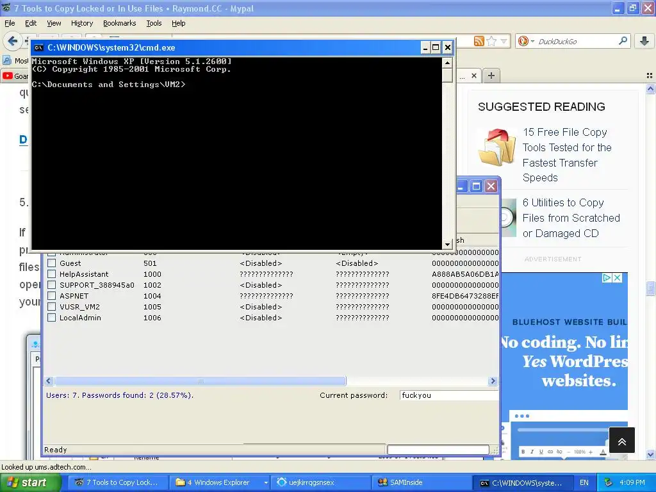Open 15 Free File Copy Tools article
The image size is (656, 492).
(567, 155)
